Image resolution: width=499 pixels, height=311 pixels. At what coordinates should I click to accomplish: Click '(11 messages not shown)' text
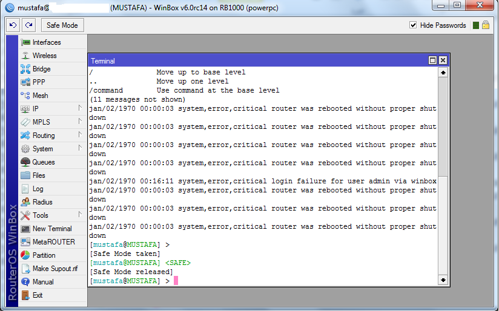pos(137,100)
